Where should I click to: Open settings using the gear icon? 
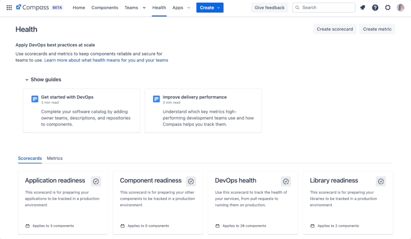388,7
